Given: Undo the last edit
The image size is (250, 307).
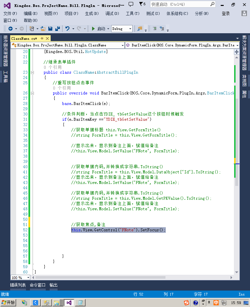Looking at the screenshot, I should pos(67,29).
